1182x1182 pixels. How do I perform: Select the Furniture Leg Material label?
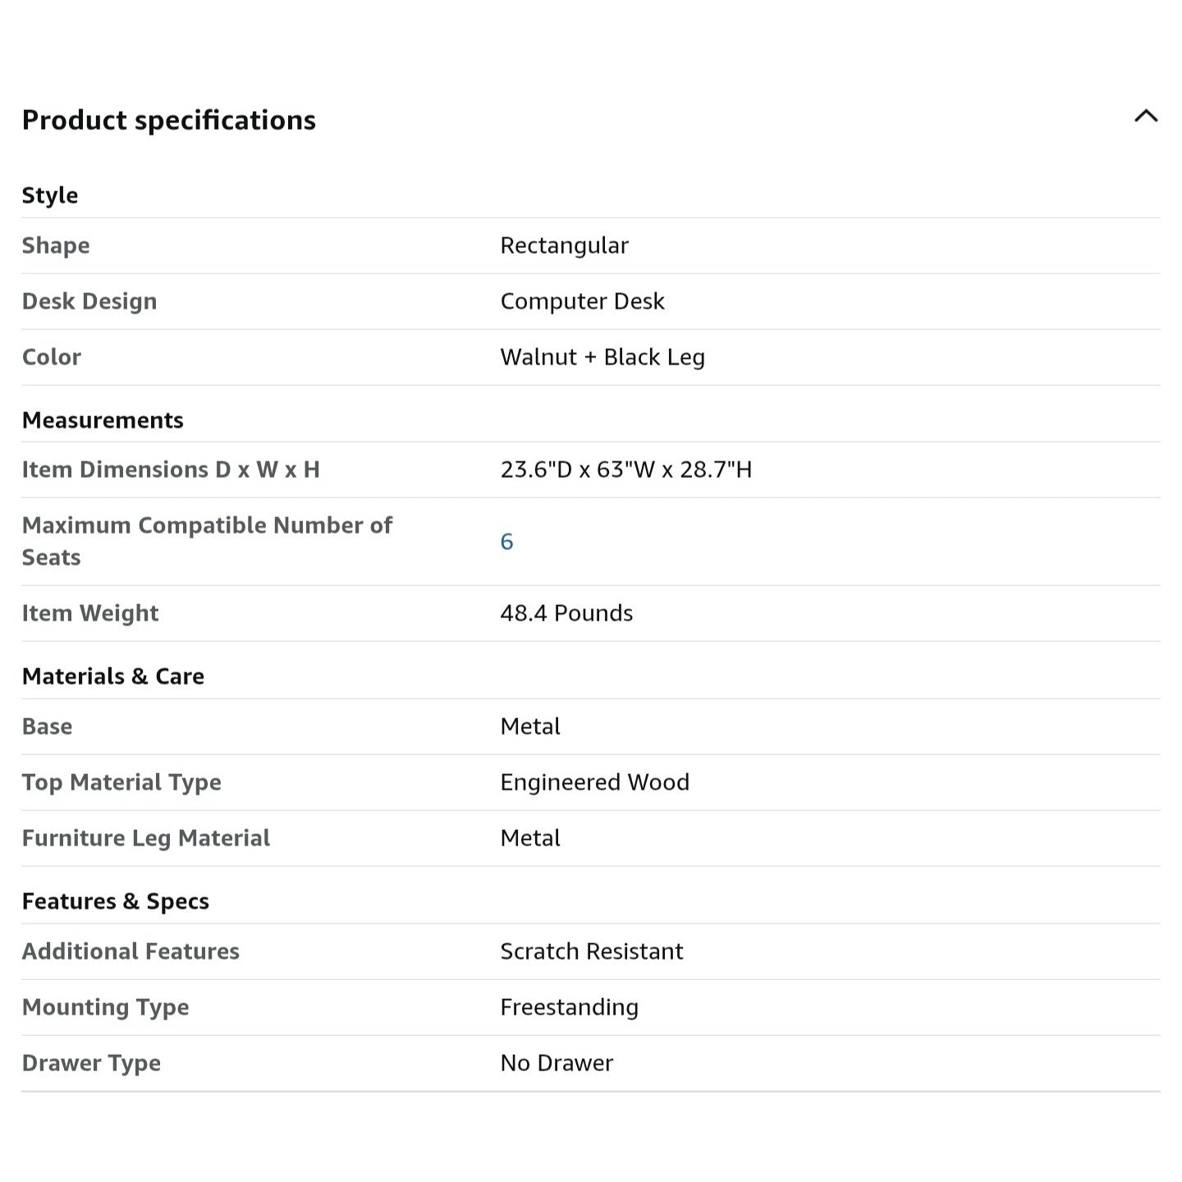pos(146,838)
